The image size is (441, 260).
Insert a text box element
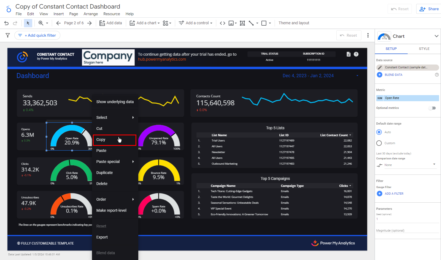(x=242, y=23)
